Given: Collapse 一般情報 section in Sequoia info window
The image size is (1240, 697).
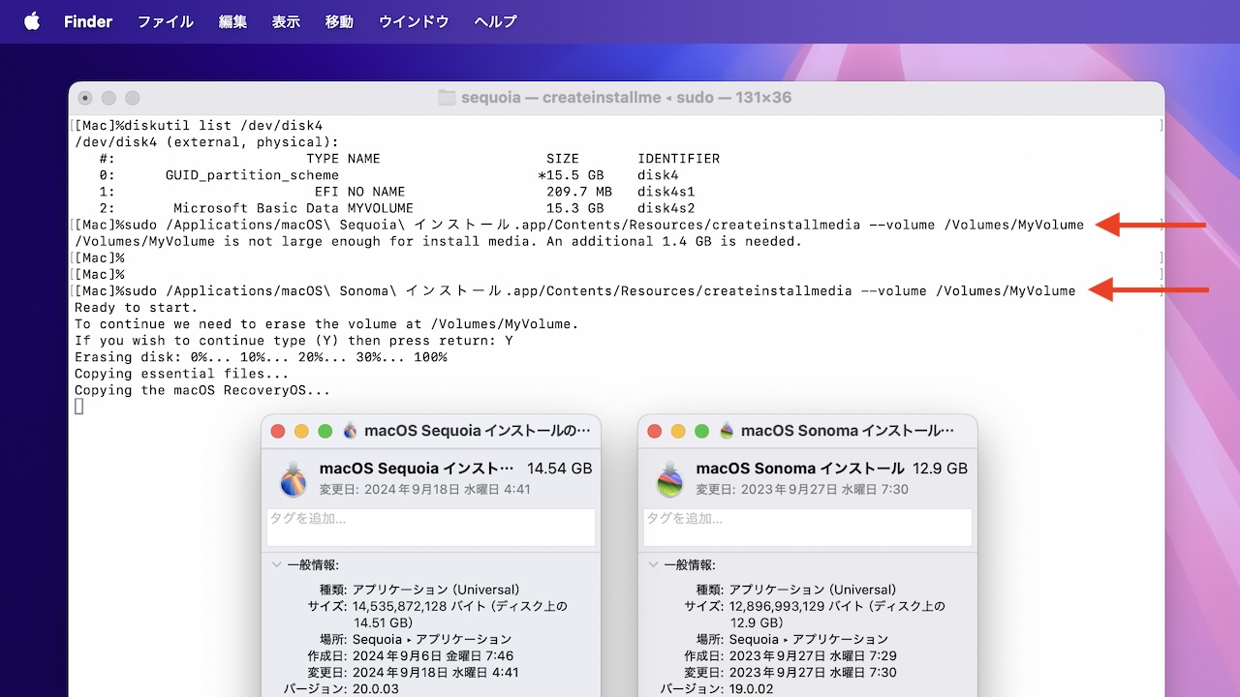Looking at the screenshot, I should click(276, 564).
